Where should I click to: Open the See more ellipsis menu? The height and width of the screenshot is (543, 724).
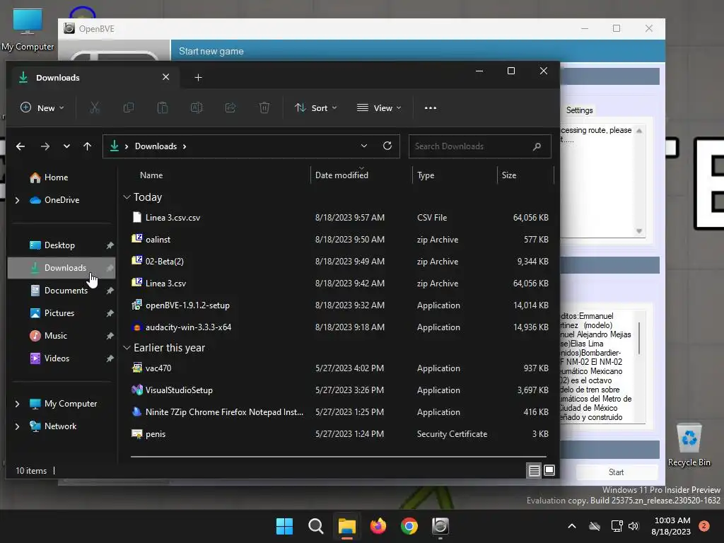pyautogui.click(x=431, y=108)
